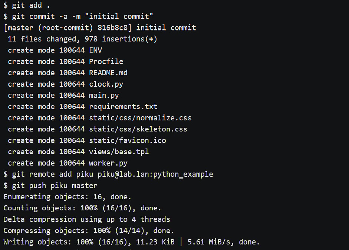Click the git commit initial commit command
Viewport: 349px width, 250px height.
(78, 16)
